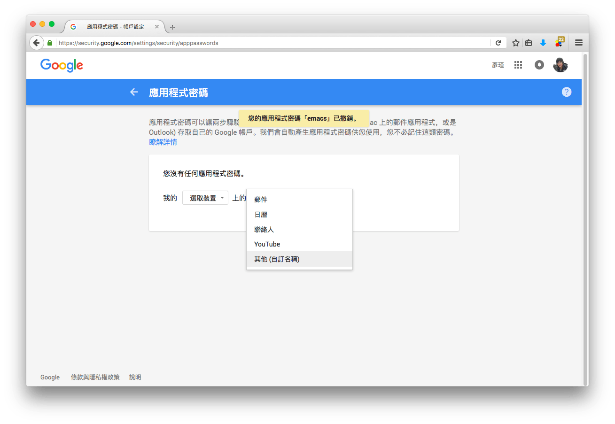Click the browser back arrow button
Viewport: 615px width, 424px height.
pos(37,43)
